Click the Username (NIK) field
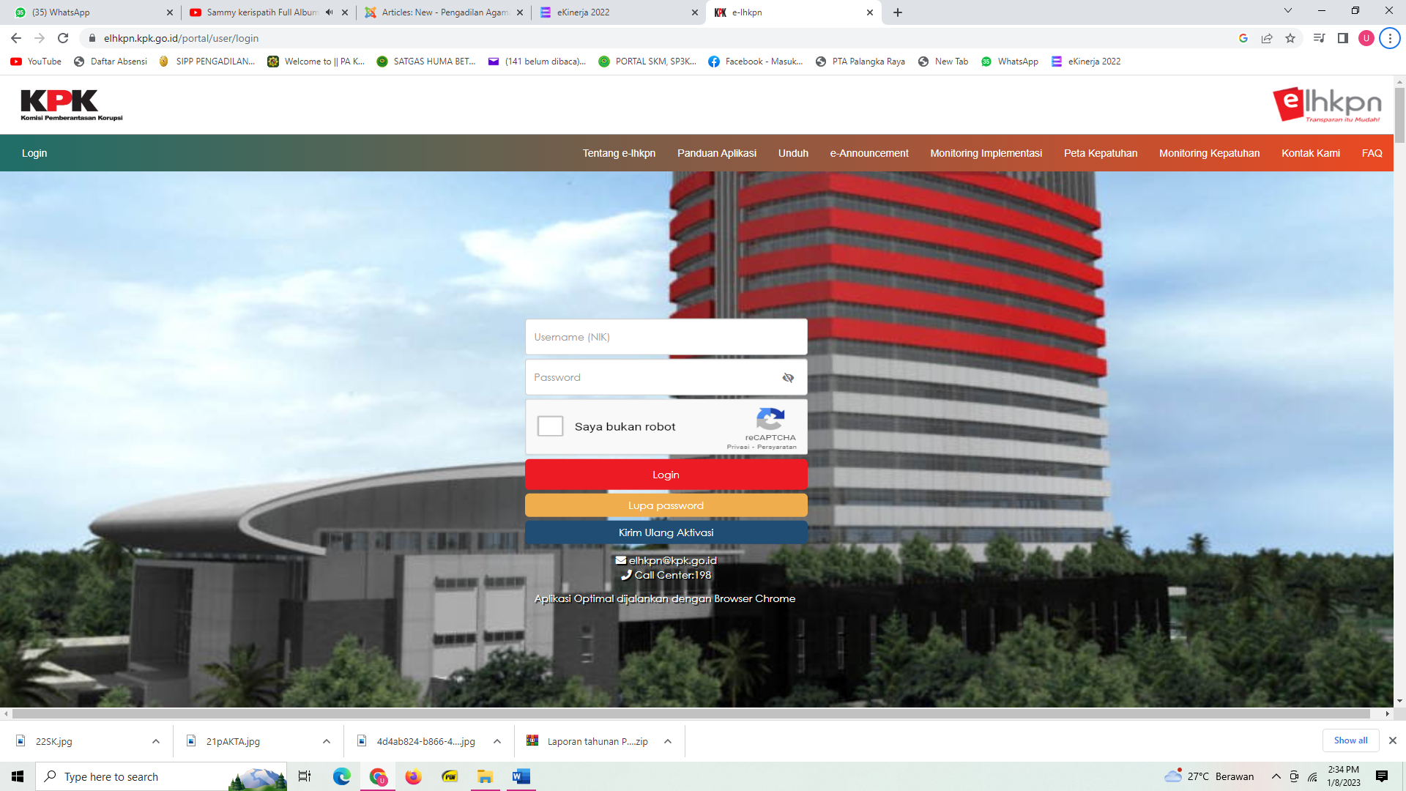Viewport: 1406px width, 791px height. pos(666,337)
